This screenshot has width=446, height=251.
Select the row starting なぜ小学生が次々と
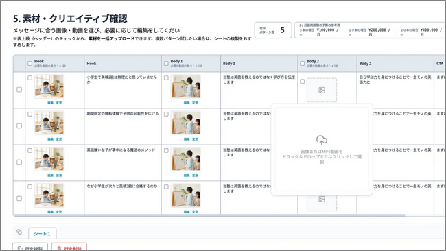(19, 198)
